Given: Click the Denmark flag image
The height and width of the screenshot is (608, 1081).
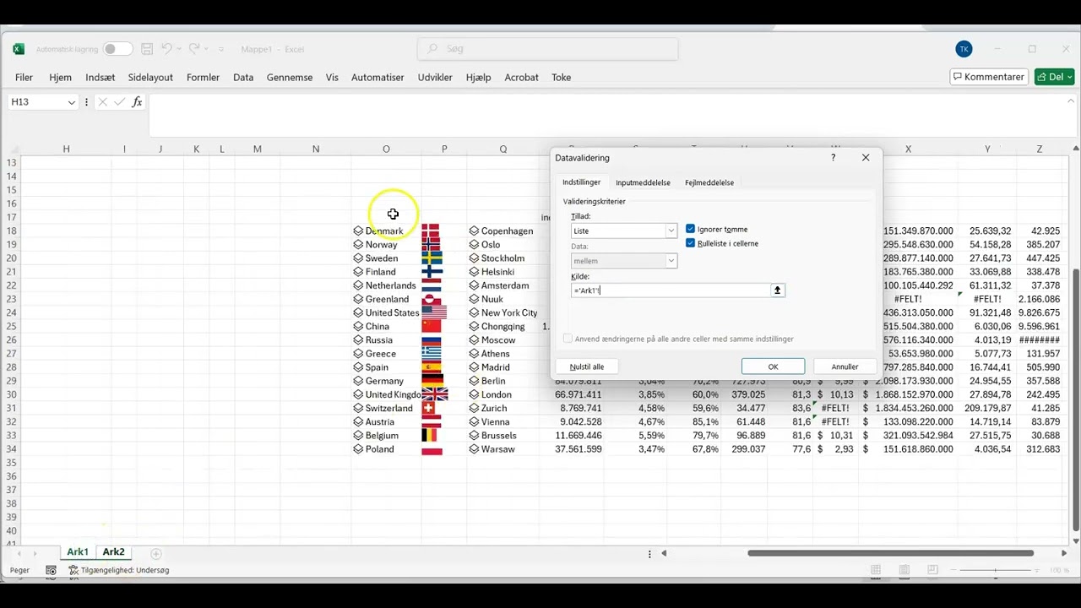Looking at the screenshot, I should pos(431,231).
